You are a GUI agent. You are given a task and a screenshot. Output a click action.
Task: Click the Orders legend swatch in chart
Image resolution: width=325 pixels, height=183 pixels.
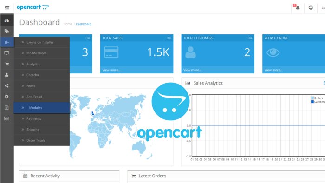click(312, 98)
